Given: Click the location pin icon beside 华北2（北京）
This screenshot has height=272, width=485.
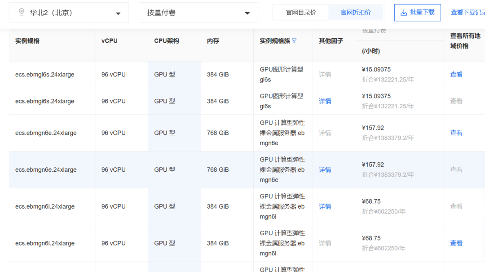Looking at the screenshot, I should click(22, 12).
